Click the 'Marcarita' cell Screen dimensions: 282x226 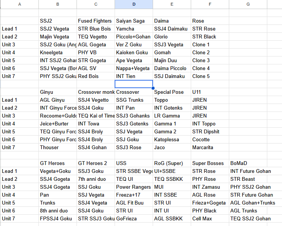[210, 147]
